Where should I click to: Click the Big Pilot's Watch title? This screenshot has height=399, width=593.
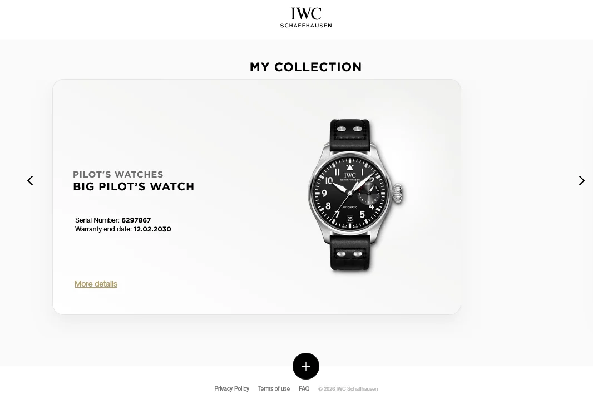134,186
